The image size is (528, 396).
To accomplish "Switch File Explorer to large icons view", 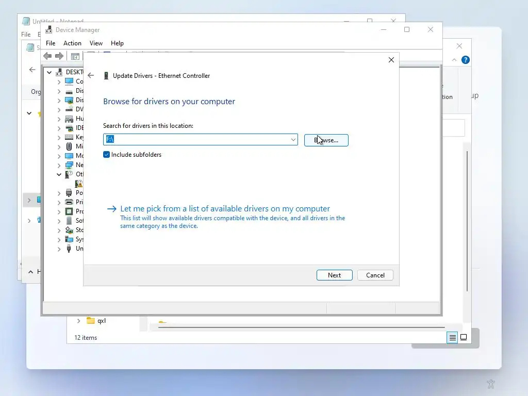I will [464, 337].
